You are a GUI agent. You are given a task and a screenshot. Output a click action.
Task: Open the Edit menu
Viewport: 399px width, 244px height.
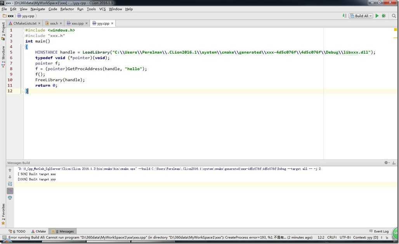tap(13, 9)
